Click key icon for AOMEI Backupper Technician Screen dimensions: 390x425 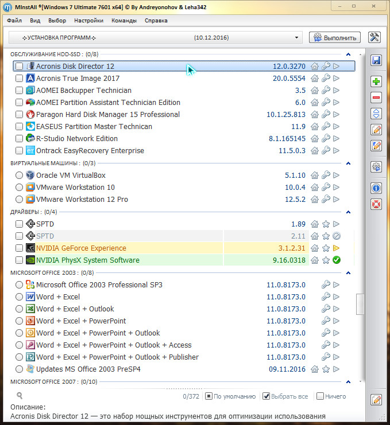[x=326, y=90]
